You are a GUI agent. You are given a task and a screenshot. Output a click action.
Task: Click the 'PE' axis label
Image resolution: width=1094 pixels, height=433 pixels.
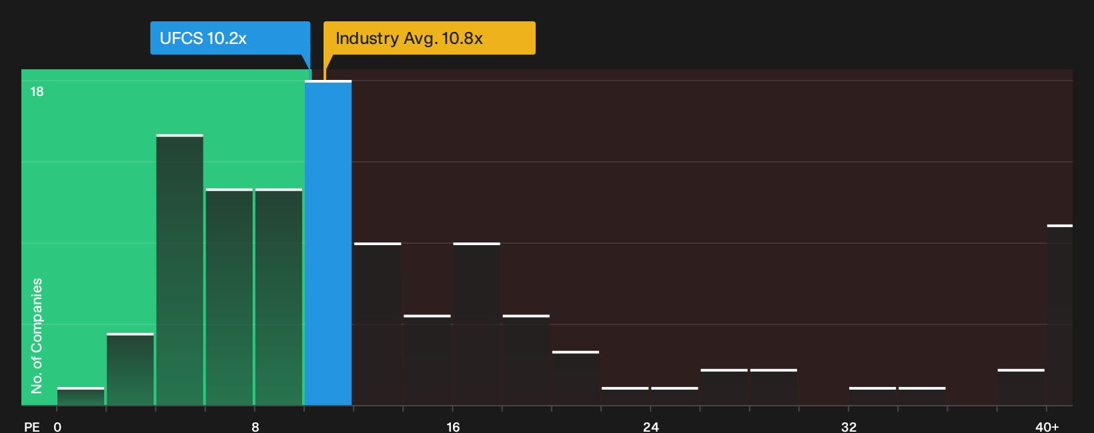click(32, 426)
